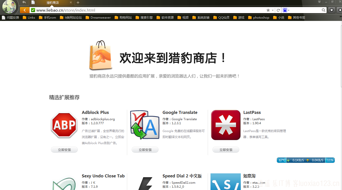The height and width of the screenshot is (190, 342).
Task: Click the text 版本：1.2.0.777
Action: coord(93,123)
